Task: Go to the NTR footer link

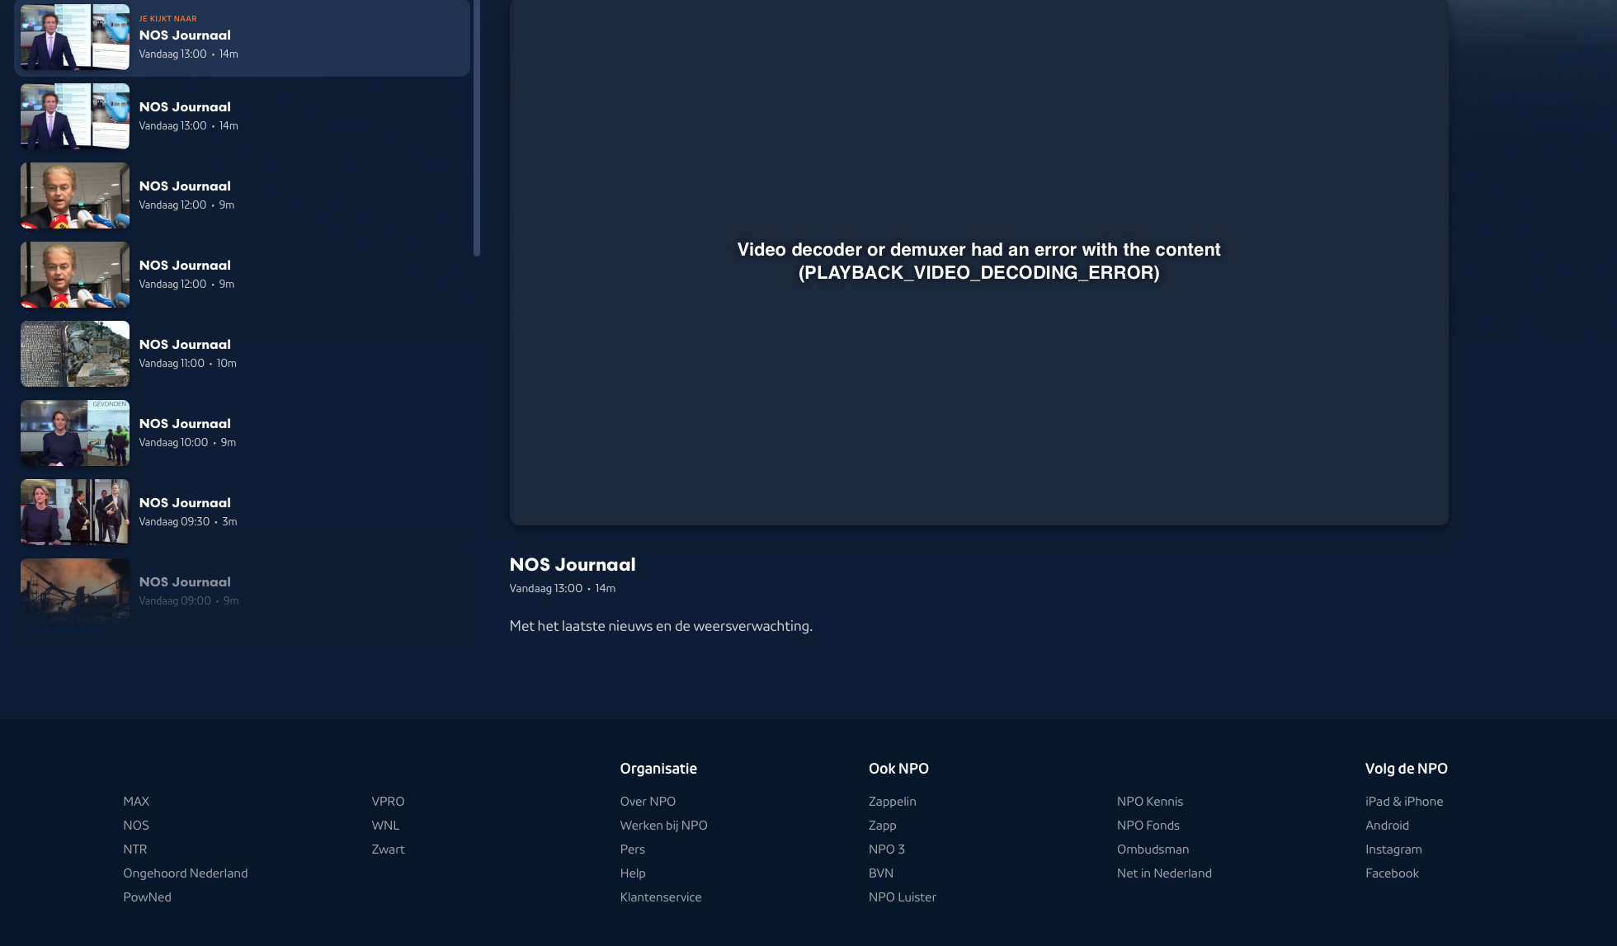Action: pos(135,850)
